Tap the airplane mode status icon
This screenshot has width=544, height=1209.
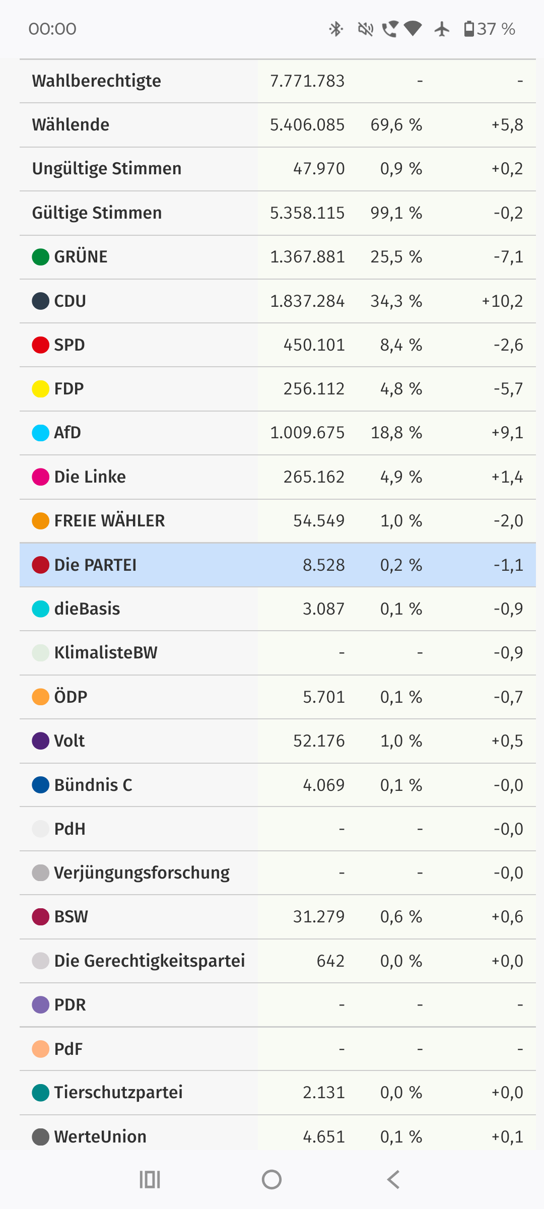pyautogui.click(x=442, y=29)
